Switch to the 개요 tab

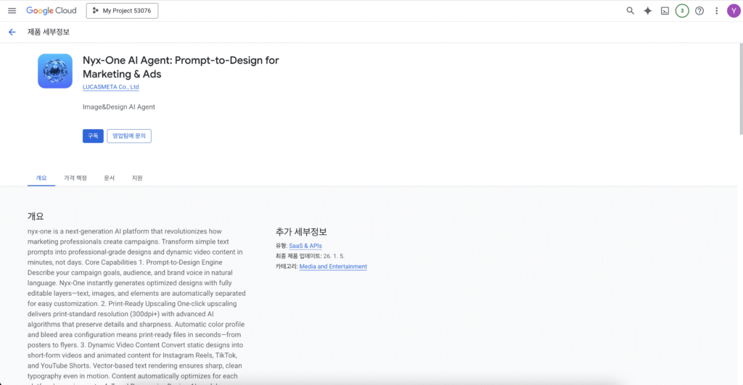coord(41,178)
